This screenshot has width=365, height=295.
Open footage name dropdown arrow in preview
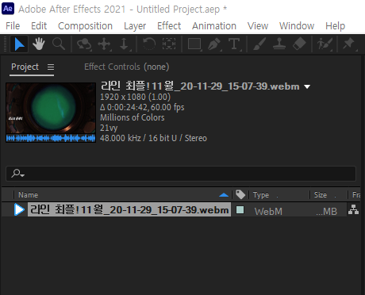coord(307,86)
